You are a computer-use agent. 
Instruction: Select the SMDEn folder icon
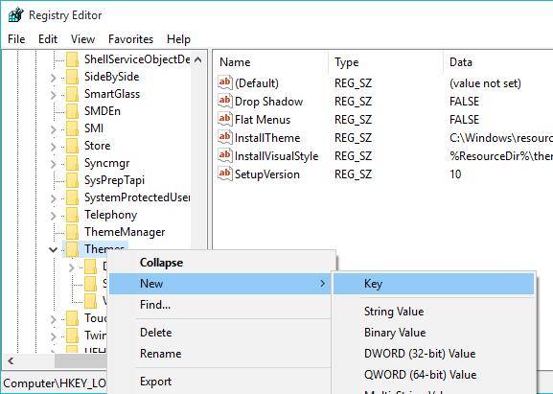(x=72, y=111)
